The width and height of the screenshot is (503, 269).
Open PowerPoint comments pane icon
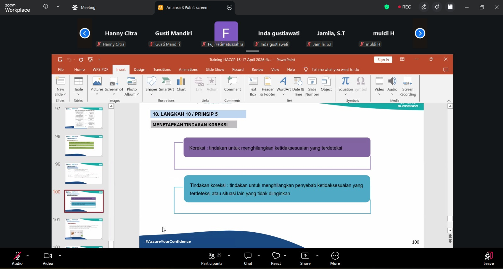[x=445, y=70]
